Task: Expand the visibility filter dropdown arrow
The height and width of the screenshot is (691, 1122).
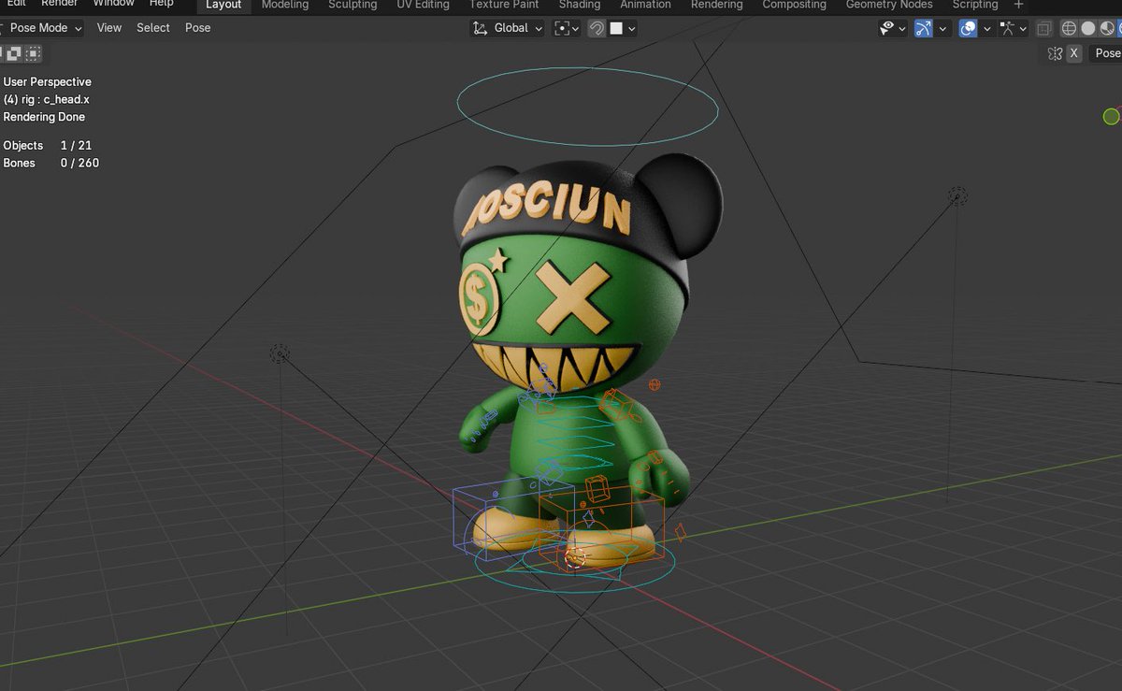Action: tap(902, 28)
